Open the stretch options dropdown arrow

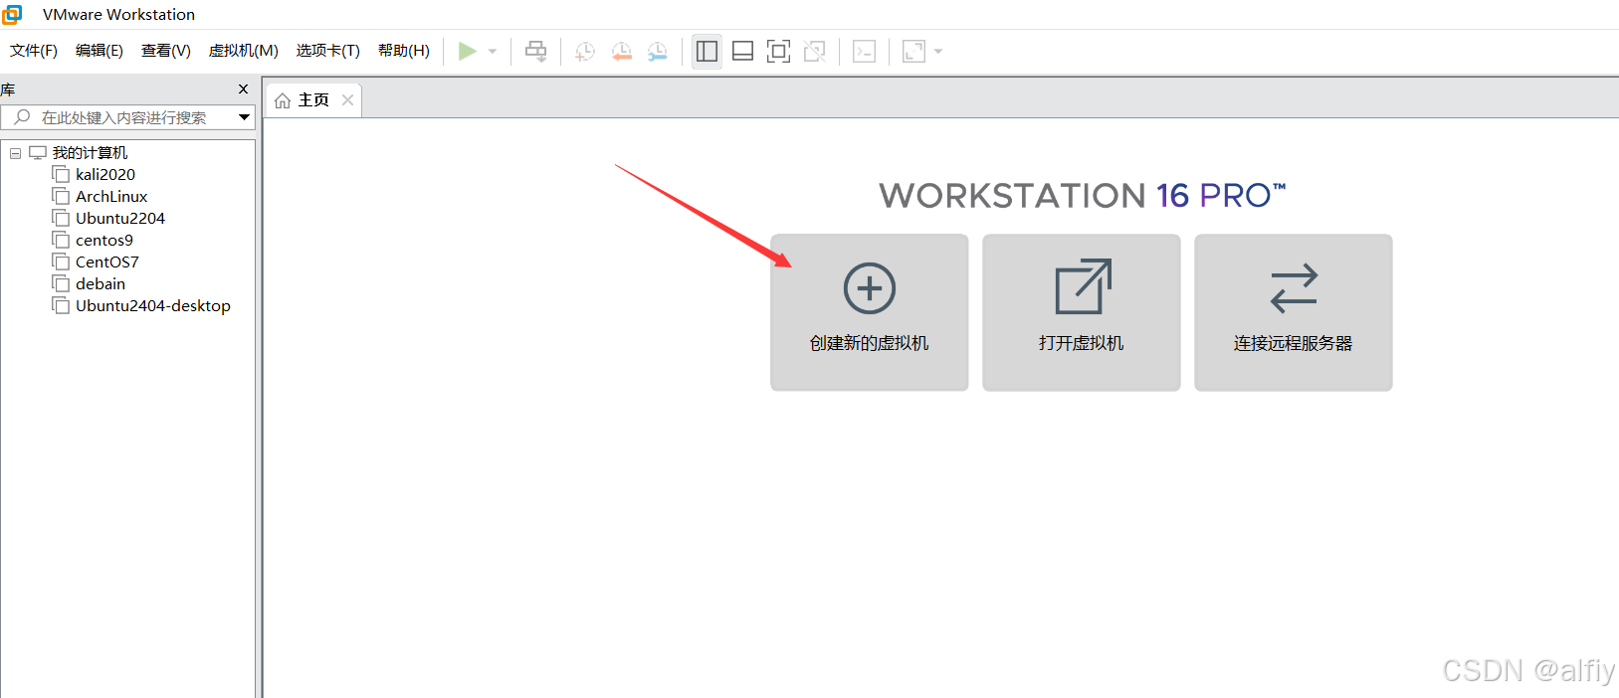[x=938, y=51]
